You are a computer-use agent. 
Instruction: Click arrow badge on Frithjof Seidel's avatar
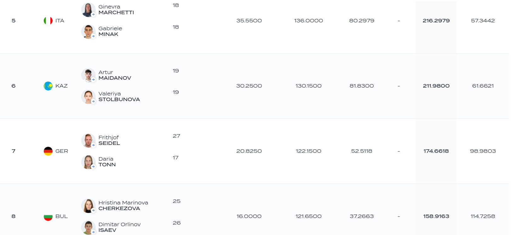(93, 145)
